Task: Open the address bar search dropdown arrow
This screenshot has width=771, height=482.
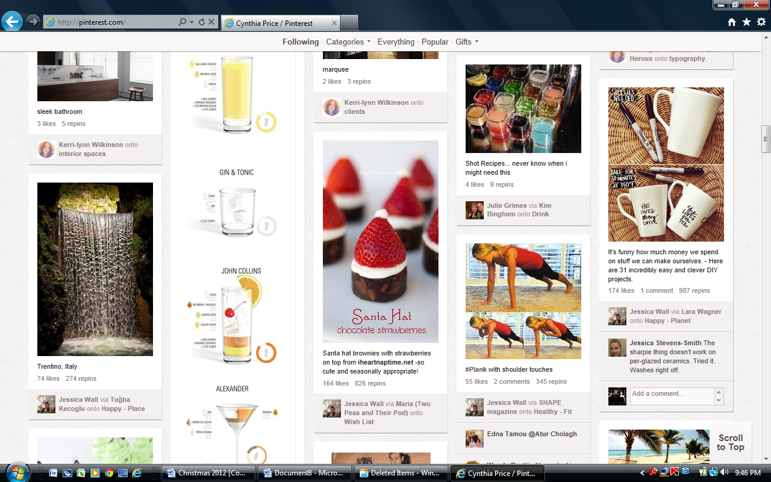Action: pyautogui.click(x=192, y=22)
